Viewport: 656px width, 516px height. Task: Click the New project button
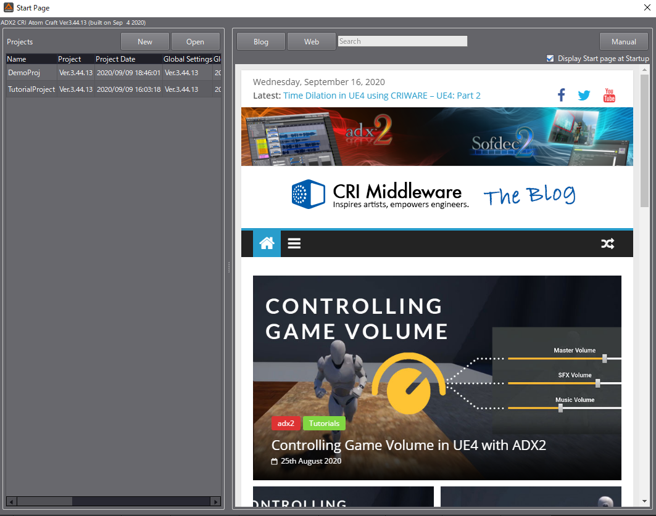pyautogui.click(x=145, y=41)
